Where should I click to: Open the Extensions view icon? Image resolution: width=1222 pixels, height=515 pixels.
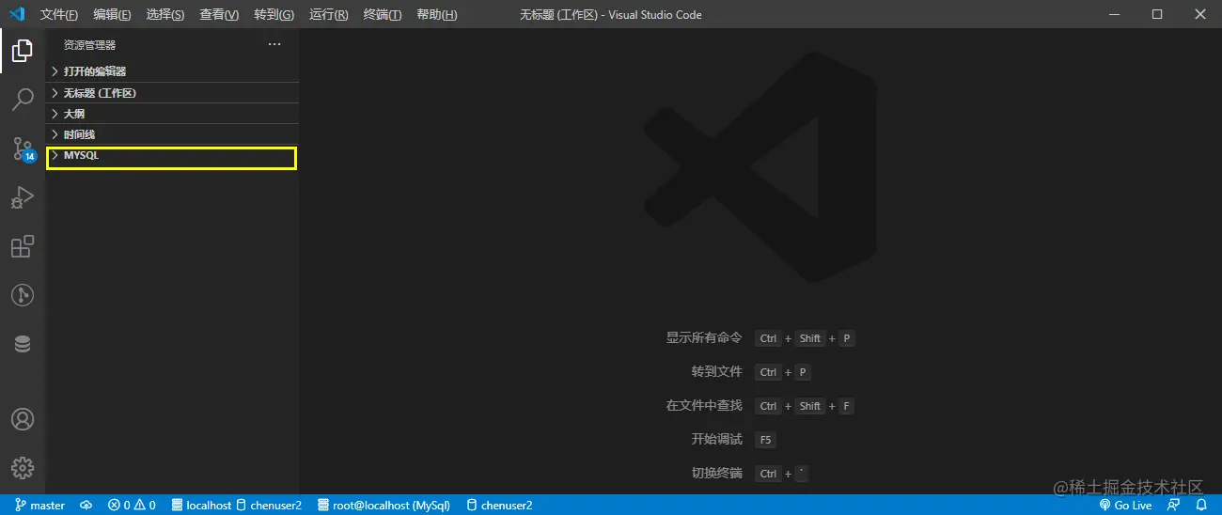click(23, 246)
